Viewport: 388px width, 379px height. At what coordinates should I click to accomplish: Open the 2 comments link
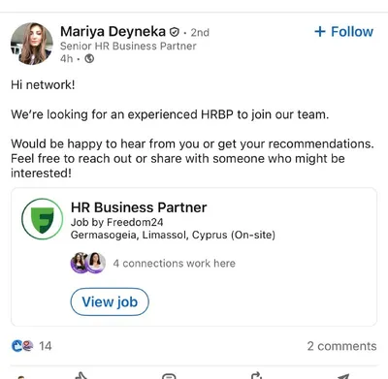[341, 346]
